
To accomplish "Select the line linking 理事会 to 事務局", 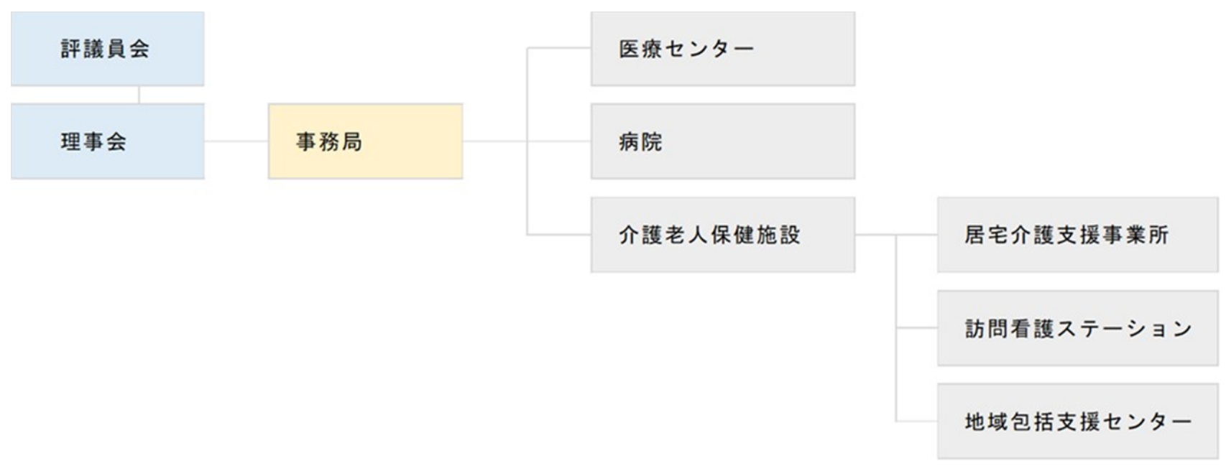I will coord(236,141).
